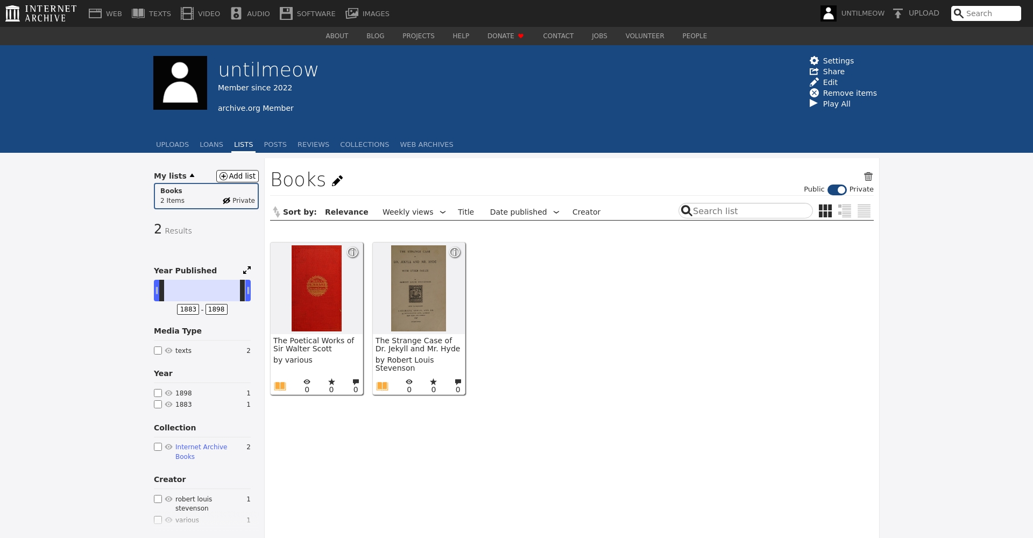This screenshot has width=1033, height=538.
Task: Check the 1898 year filter
Action: (158, 393)
